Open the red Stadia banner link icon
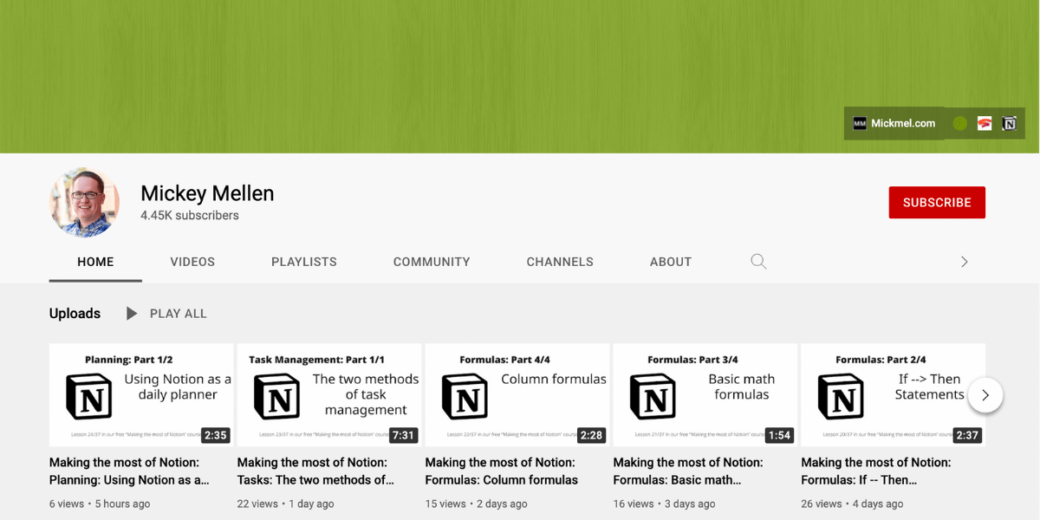1040x520 pixels. [985, 123]
